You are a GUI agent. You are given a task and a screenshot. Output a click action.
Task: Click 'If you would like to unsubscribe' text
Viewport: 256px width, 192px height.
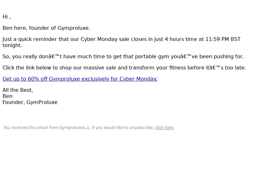[123, 127]
